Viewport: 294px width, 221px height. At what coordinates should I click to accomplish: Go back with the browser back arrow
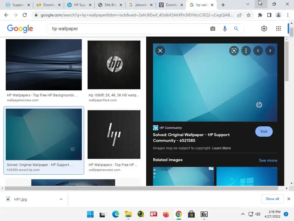[x=6, y=15]
